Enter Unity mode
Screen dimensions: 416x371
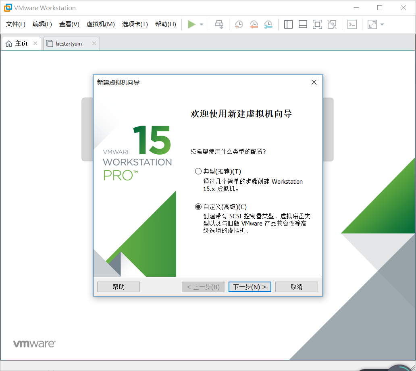332,24
